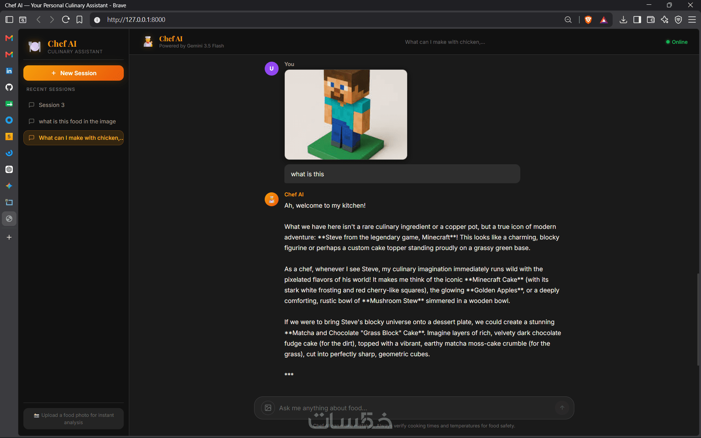Image resolution: width=701 pixels, height=438 pixels.
Task: Open Brave Rewards triangle icon
Action: click(604, 20)
